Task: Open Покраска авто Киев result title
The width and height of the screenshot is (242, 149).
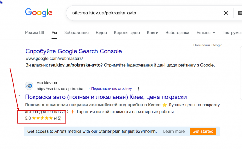Action: (x=106, y=97)
